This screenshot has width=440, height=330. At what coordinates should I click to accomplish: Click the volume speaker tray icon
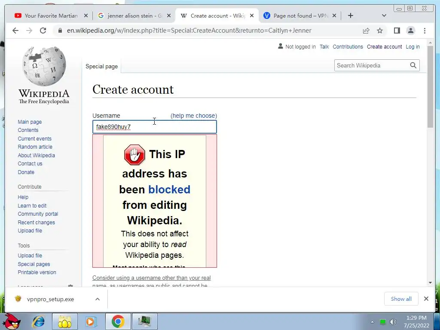393,321
